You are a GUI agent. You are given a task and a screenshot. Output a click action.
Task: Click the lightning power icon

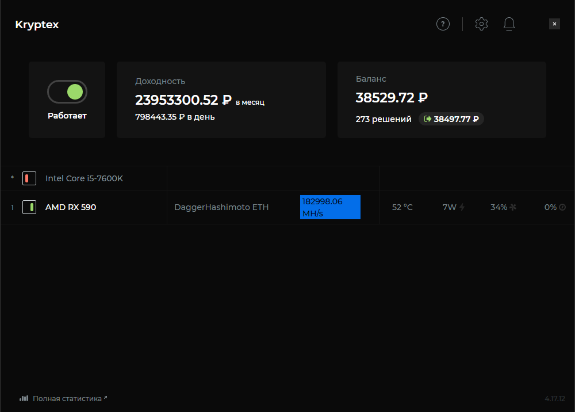click(x=462, y=207)
